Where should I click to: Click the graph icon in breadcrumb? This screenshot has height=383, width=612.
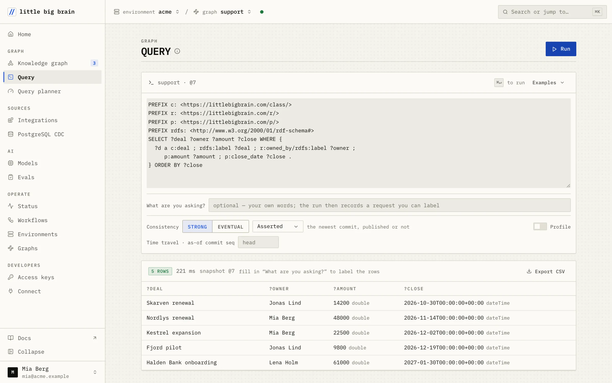pyautogui.click(x=196, y=12)
